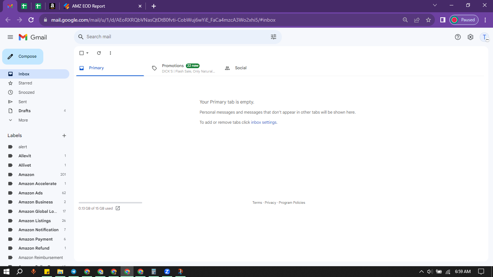
Task: Click the zoom magnifier in address bar
Action: 405,20
